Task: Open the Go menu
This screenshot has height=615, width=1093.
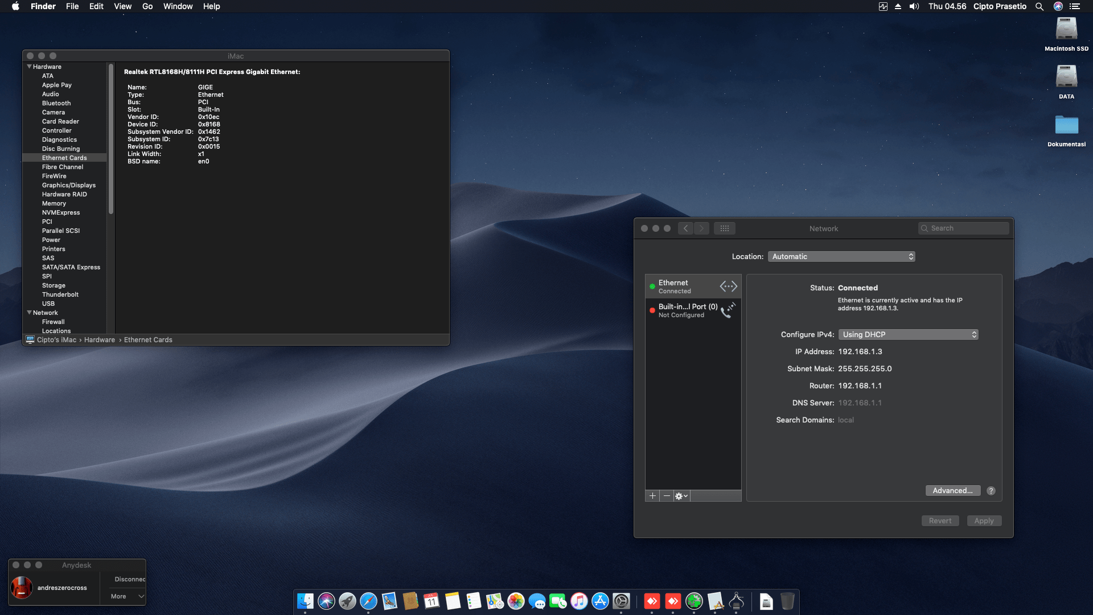Action: (147, 7)
